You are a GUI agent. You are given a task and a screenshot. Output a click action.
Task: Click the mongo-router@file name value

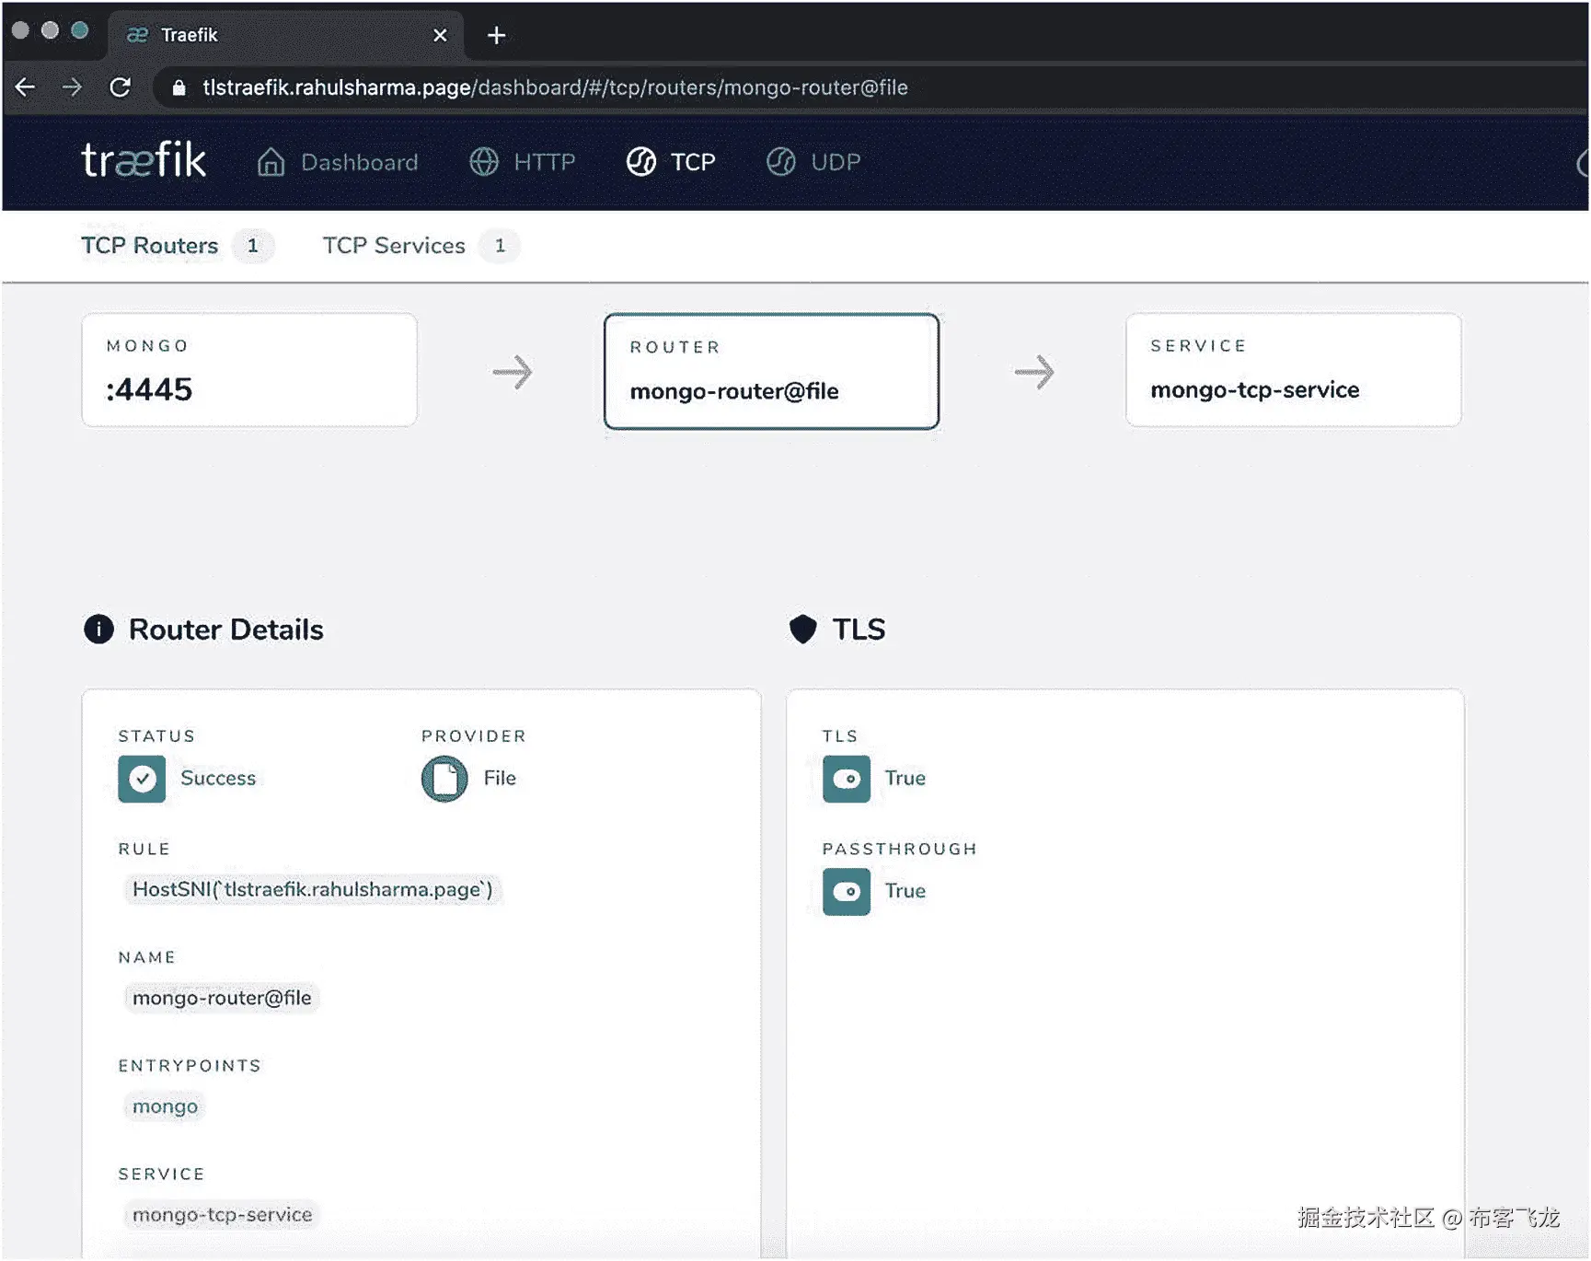pyautogui.click(x=222, y=998)
